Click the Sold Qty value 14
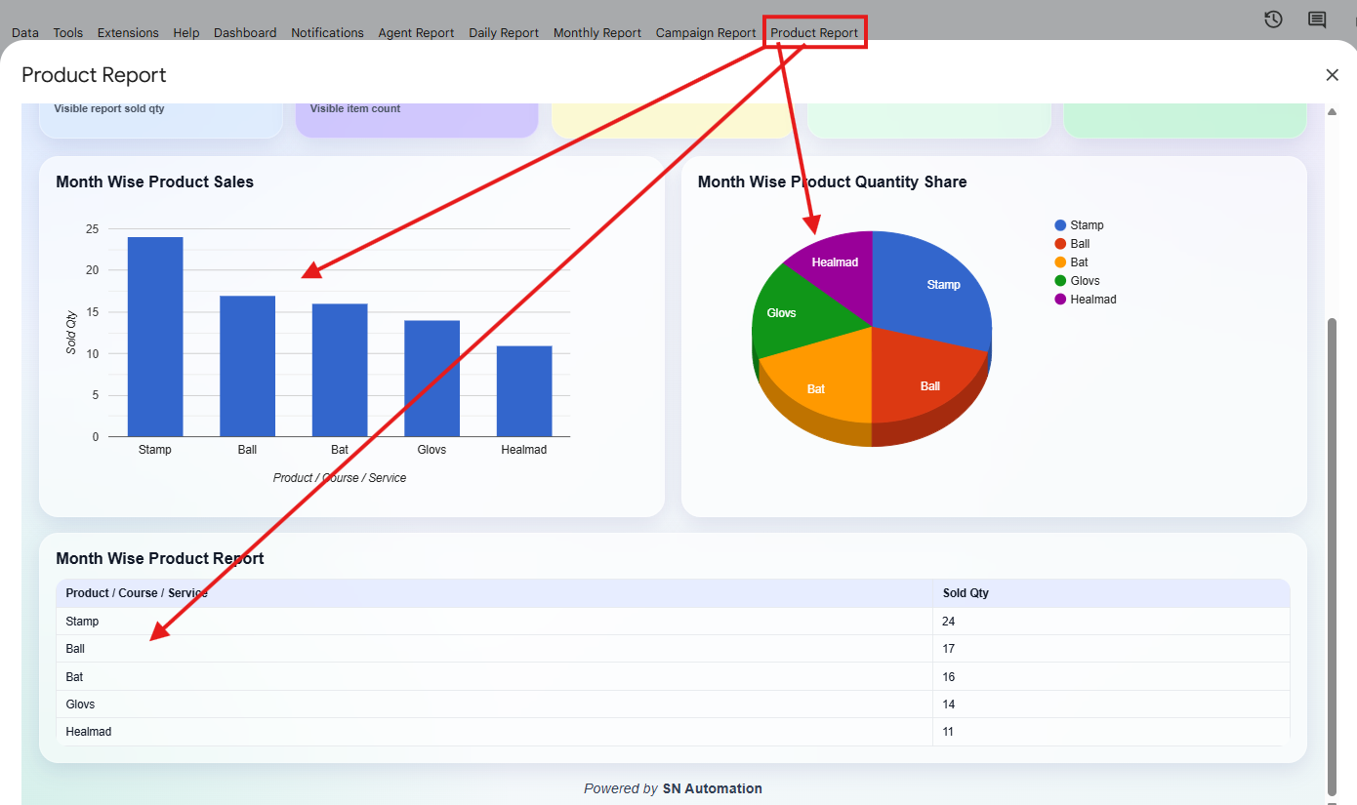Image resolution: width=1357 pixels, height=805 pixels. point(948,704)
